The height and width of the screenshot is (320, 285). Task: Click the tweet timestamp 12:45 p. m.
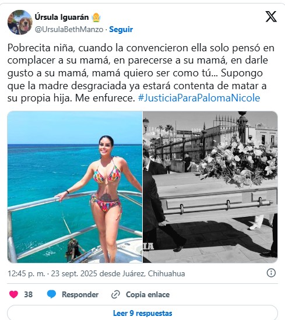[x=26, y=273]
